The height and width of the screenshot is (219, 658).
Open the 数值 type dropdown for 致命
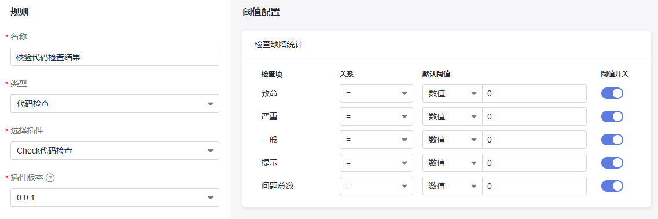point(453,93)
